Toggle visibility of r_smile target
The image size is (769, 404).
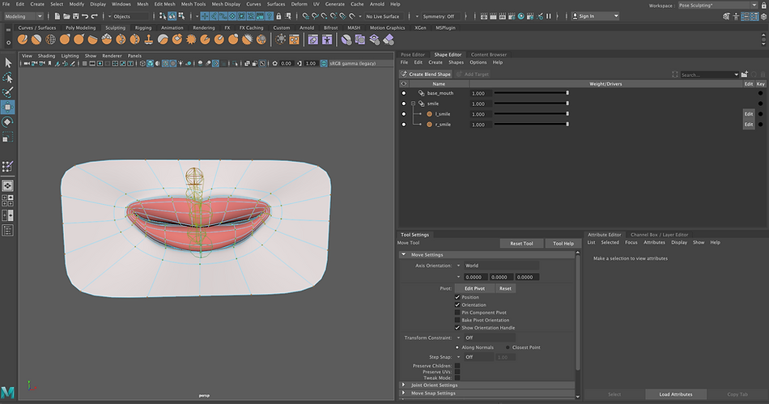click(x=404, y=125)
